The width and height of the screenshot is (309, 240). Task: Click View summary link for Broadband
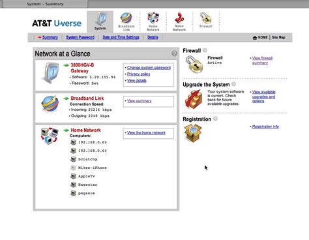(x=140, y=101)
